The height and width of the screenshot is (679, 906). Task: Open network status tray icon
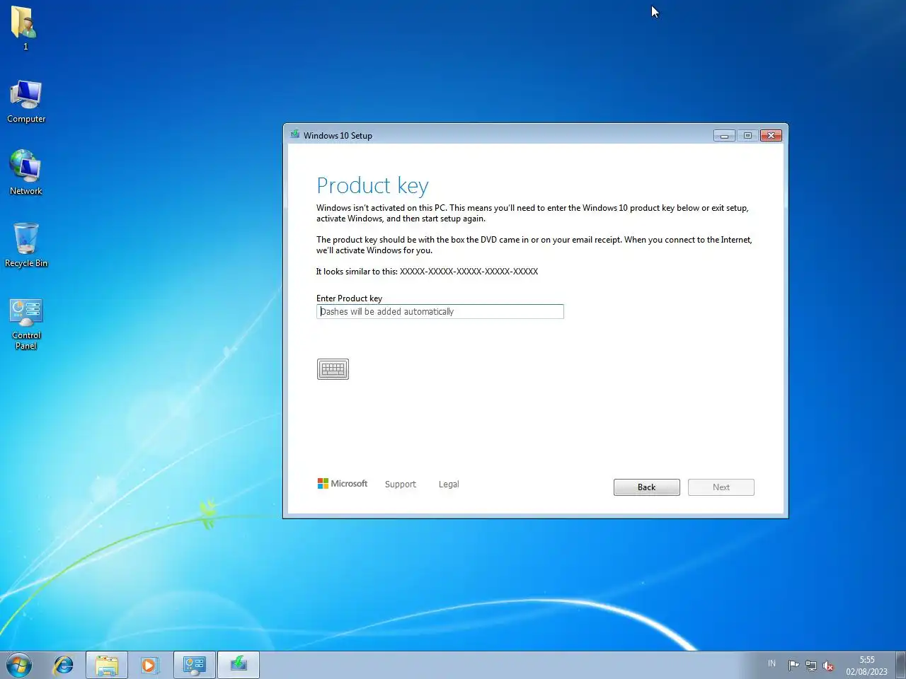click(x=811, y=666)
